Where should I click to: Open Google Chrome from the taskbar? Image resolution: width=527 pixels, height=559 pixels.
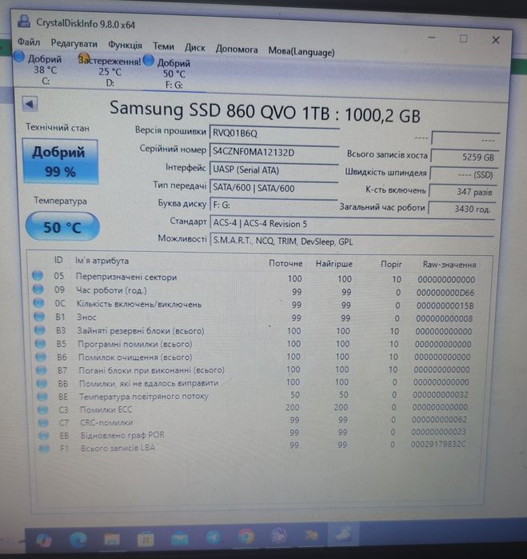[246, 537]
